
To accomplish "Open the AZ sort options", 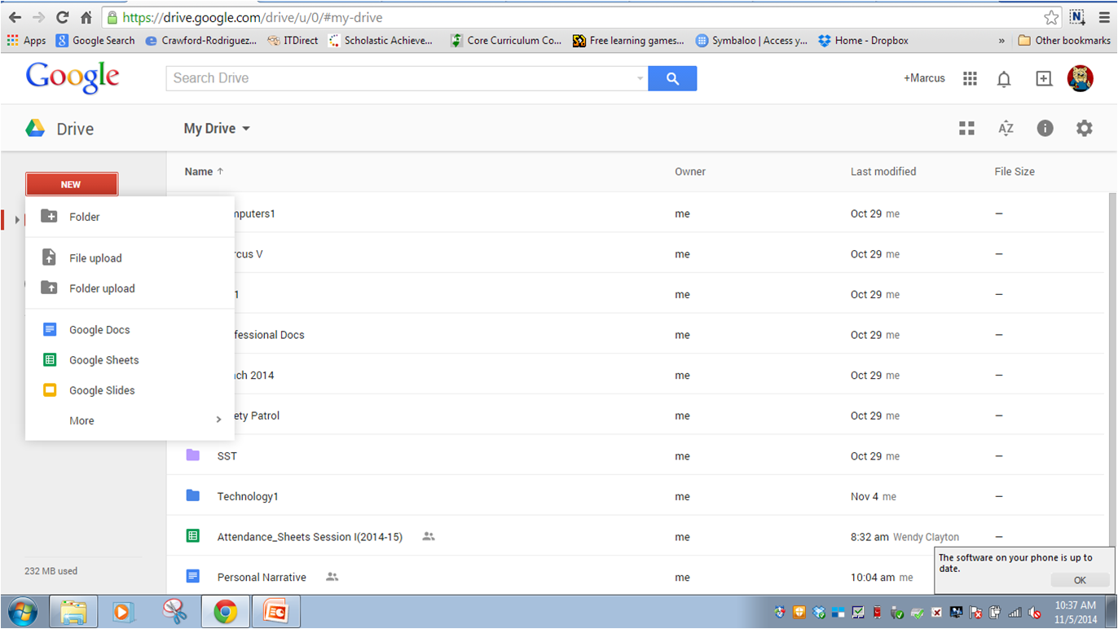I will [1006, 129].
